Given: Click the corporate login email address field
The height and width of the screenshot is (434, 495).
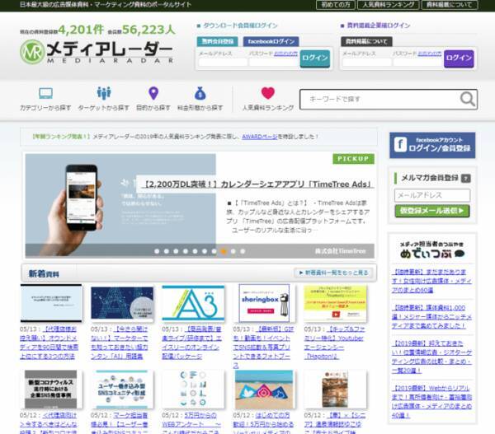Looking at the screenshot, I should 366,62.
